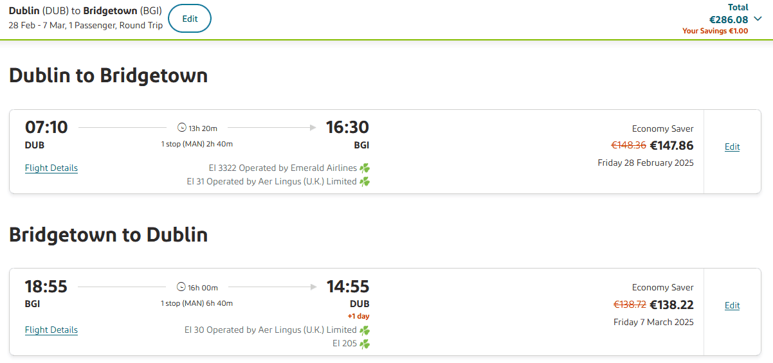Screen dimensions: 773x363
Task: Click the 1 stop (MAN) 6h 40m label
Action: tap(197, 303)
